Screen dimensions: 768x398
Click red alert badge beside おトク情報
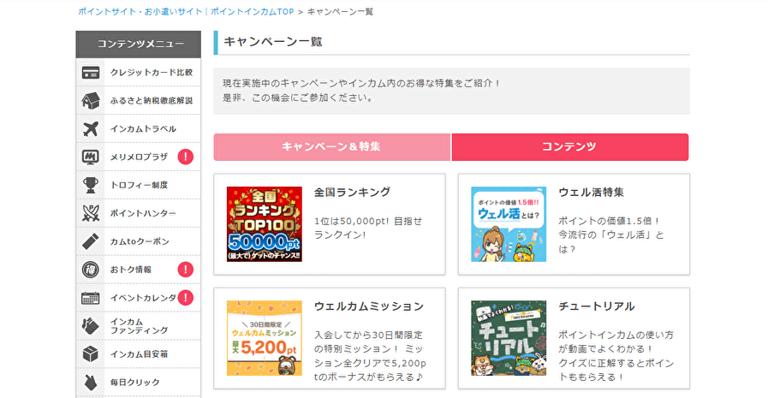186,270
